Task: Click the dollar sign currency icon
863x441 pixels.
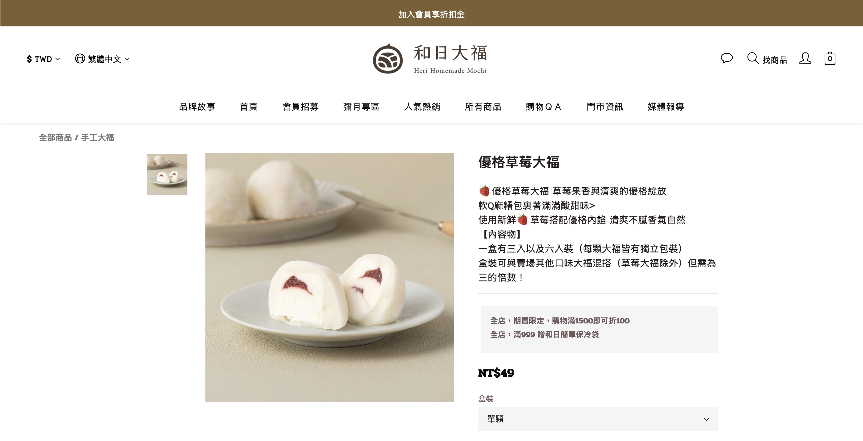Action: coord(29,59)
